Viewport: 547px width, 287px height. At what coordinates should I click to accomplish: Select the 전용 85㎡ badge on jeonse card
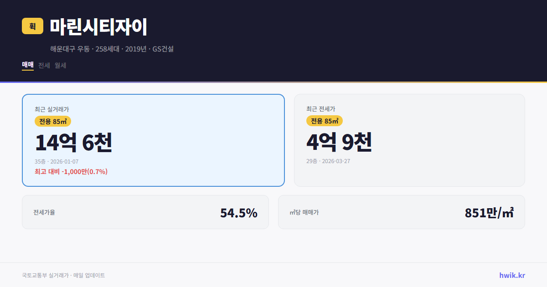point(324,121)
